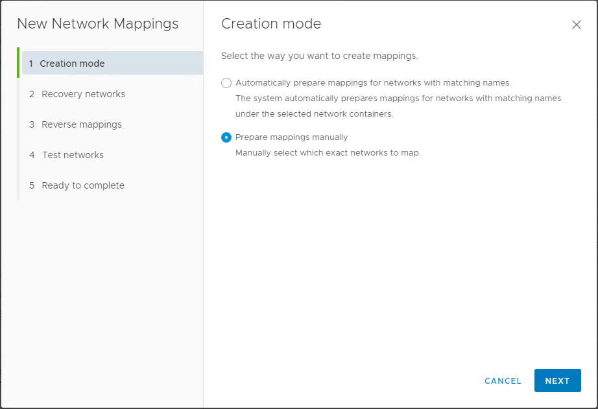Click the number 4 beside Test networks
This screenshot has width=598, height=409.
pyautogui.click(x=32, y=155)
